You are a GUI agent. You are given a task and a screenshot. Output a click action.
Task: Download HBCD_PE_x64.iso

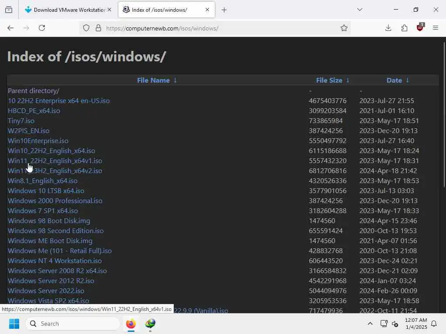34,111
